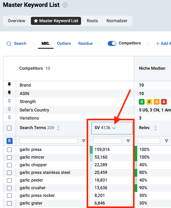This screenshot has width=171, height=208.
Task: Pin the Seller's Country row
Action: [x=9, y=110]
